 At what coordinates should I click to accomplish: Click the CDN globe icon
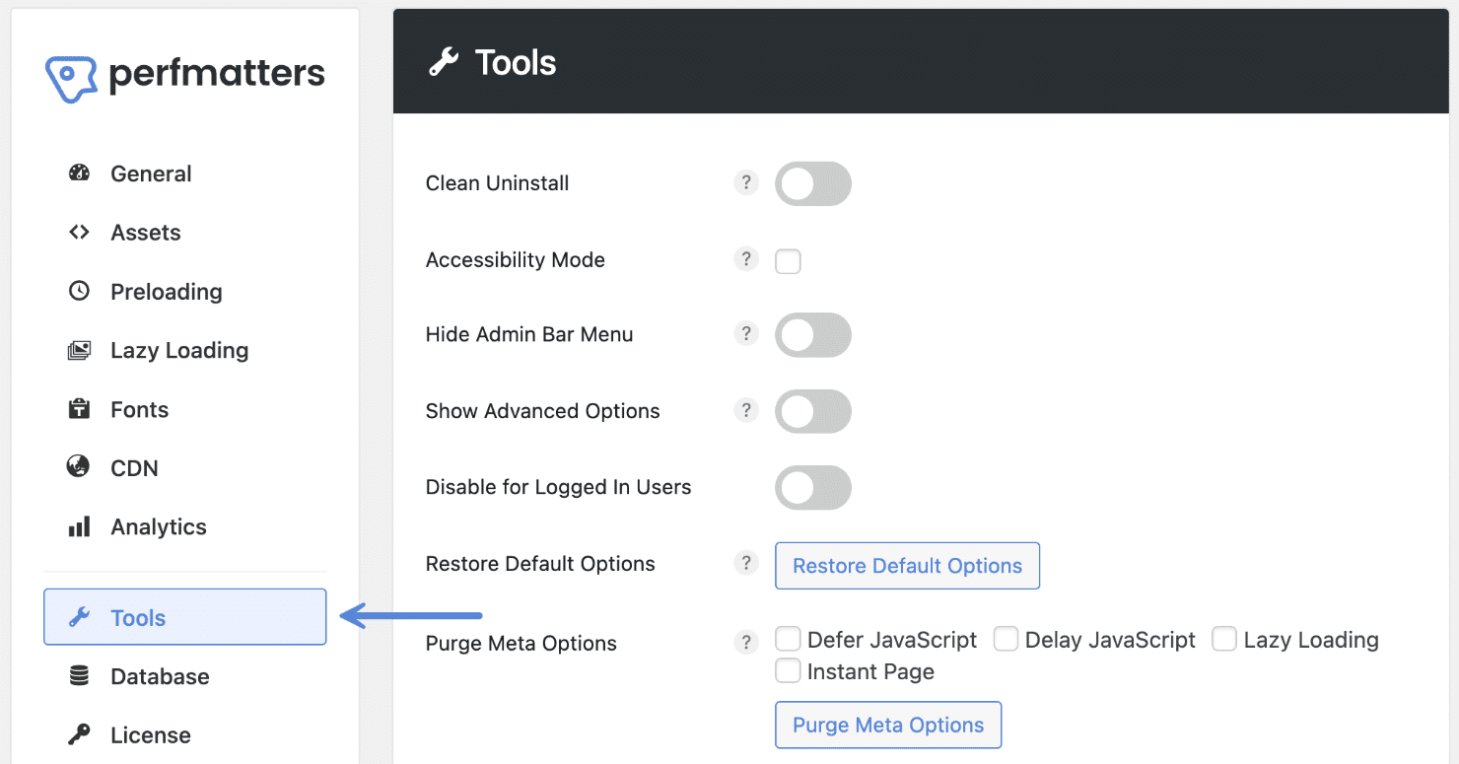click(80, 467)
